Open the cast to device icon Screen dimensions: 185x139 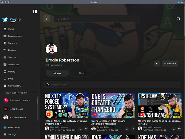178,19
